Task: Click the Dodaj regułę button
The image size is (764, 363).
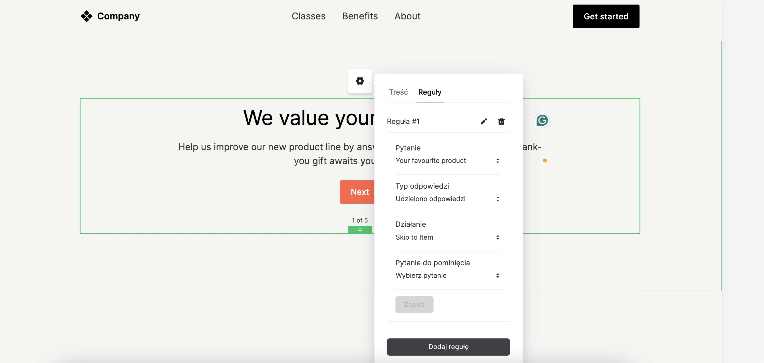Action: click(448, 347)
